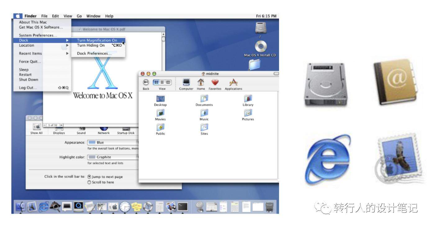Switch Finder to list view
Image resolution: width=432 pixels, height=227 pixels.
coord(162,82)
